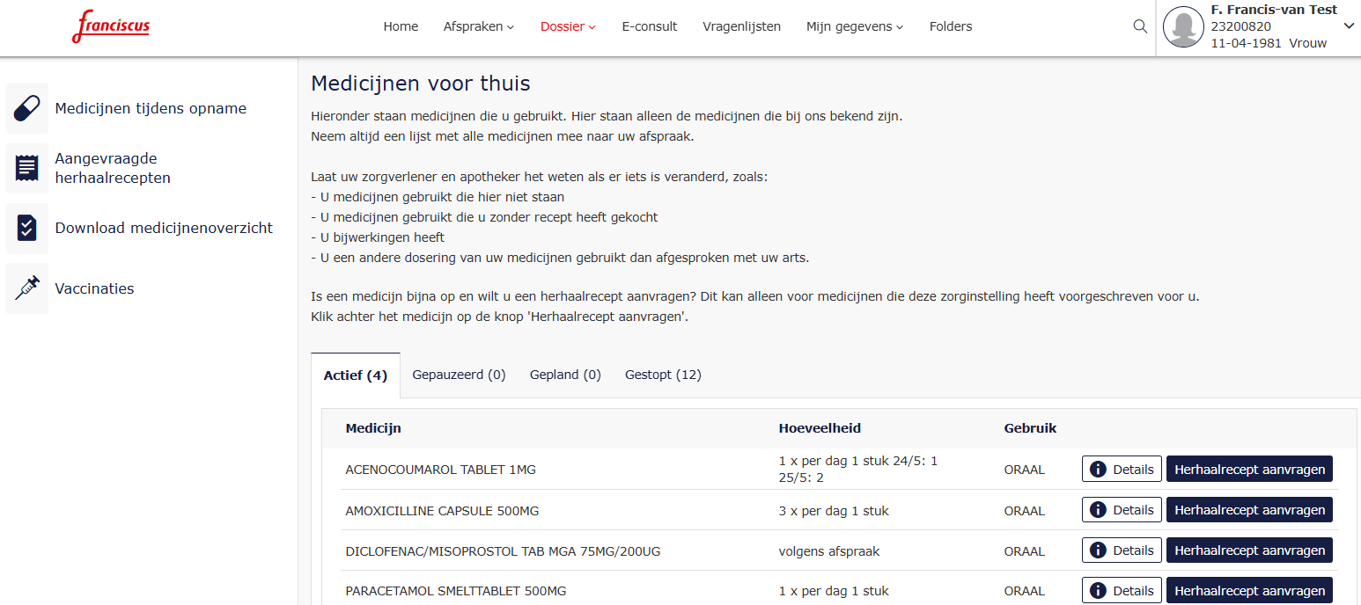Open the Mijn gegevens dropdown
This screenshot has height=605, width=1361.
click(854, 26)
